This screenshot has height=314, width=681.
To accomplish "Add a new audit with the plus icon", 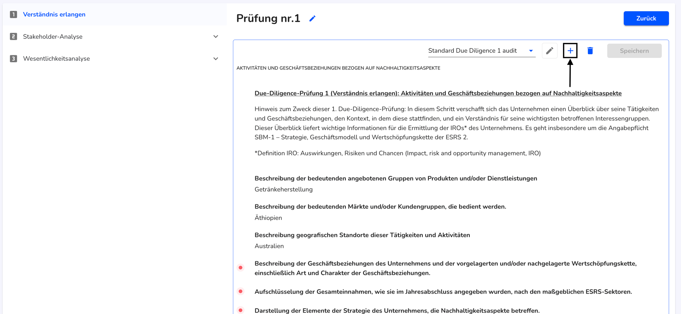I will (570, 51).
